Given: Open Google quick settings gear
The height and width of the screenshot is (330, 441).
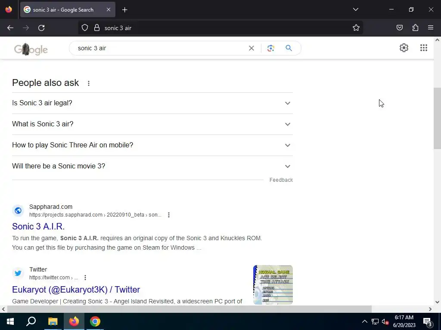Looking at the screenshot, I should 404,48.
